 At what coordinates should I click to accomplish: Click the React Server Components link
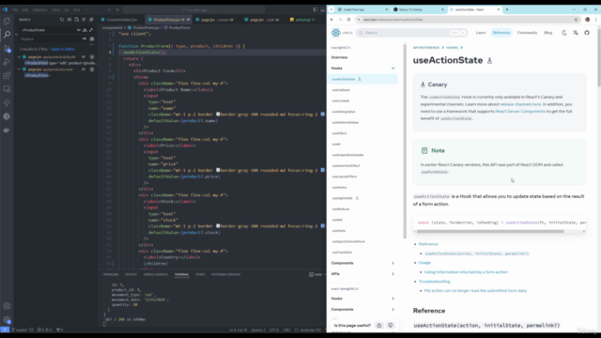[520, 111]
